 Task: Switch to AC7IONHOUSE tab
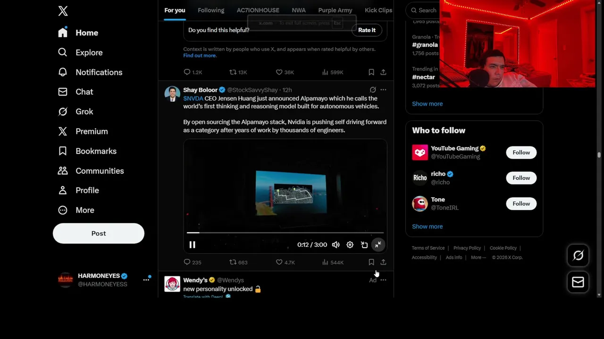click(258, 10)
